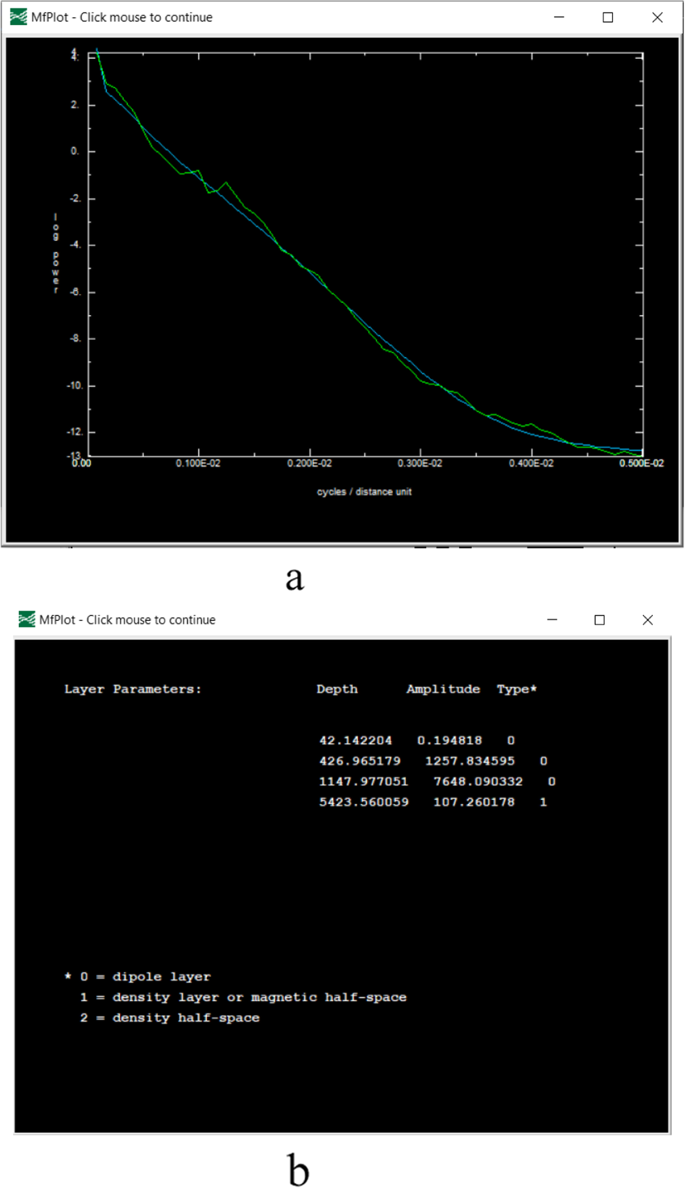
Task: Click the y-axis tick label -12.
Action: 75,431
